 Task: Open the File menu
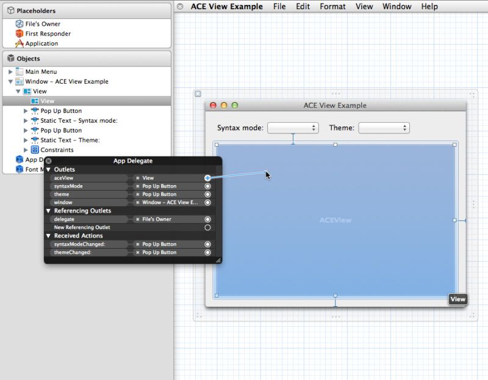279,6
